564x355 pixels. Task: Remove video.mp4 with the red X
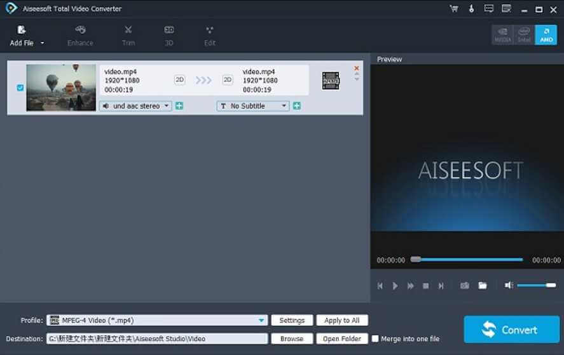click(357, 69)
